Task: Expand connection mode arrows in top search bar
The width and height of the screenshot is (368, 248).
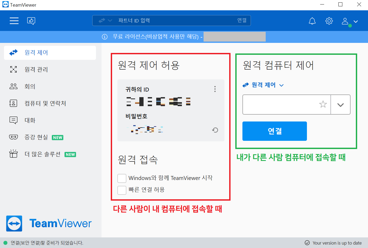Action: [x=105, y=20]
